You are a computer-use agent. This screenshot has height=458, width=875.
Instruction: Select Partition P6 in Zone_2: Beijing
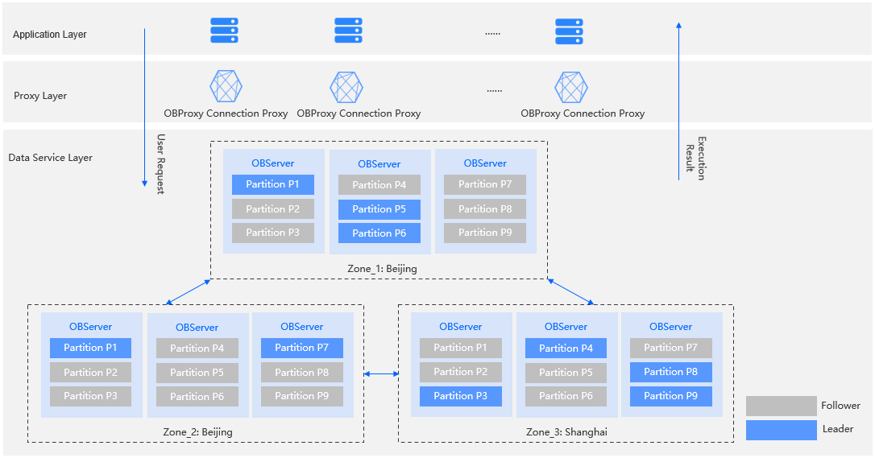(197, 397)
